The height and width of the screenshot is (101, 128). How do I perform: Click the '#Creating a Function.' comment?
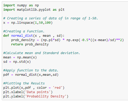click(x=24, y=31)
